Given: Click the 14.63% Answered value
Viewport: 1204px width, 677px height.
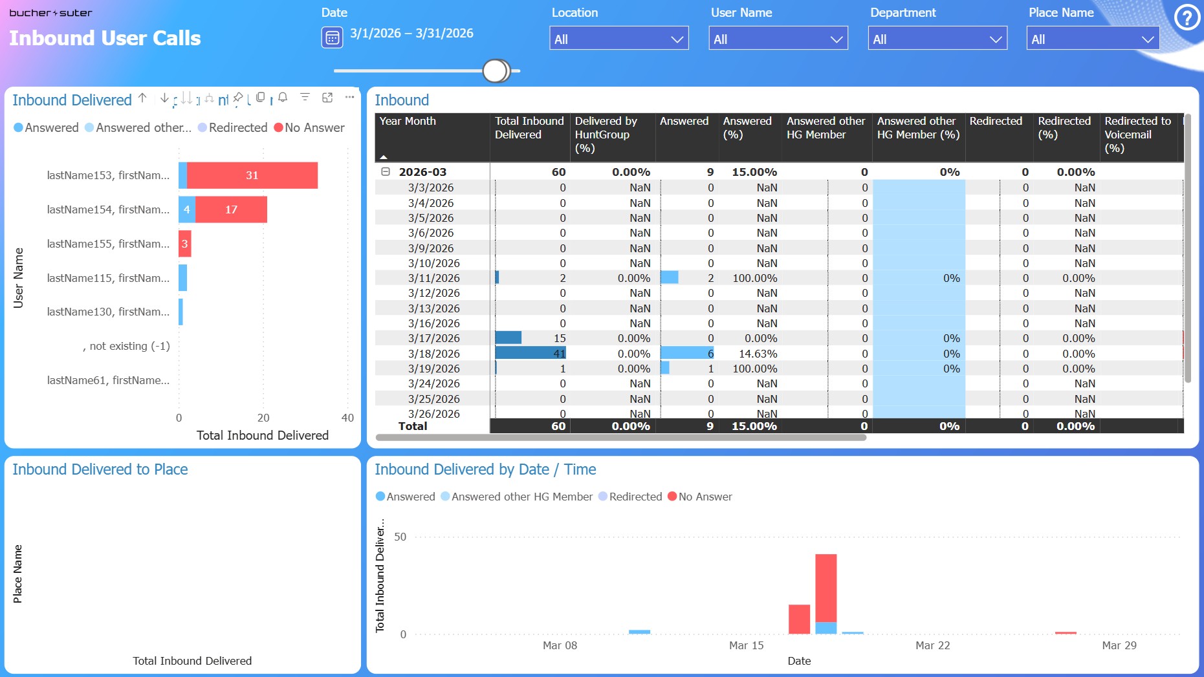Looking at the screenshot, I should point(758,354).
